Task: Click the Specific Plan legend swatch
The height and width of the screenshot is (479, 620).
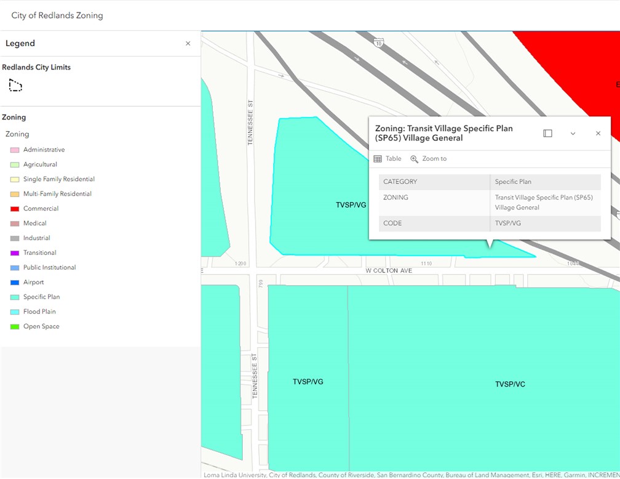Action: [15, 297]
